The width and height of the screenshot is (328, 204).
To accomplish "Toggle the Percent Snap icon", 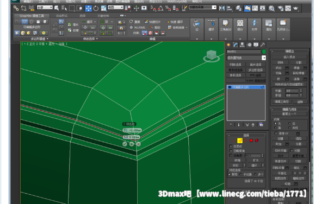I will coord(168,8).
